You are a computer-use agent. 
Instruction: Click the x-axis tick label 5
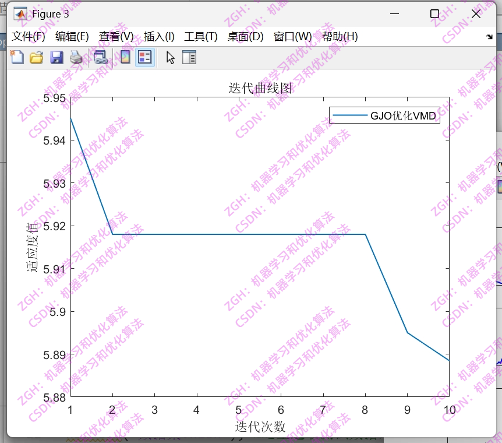(239, 410)
